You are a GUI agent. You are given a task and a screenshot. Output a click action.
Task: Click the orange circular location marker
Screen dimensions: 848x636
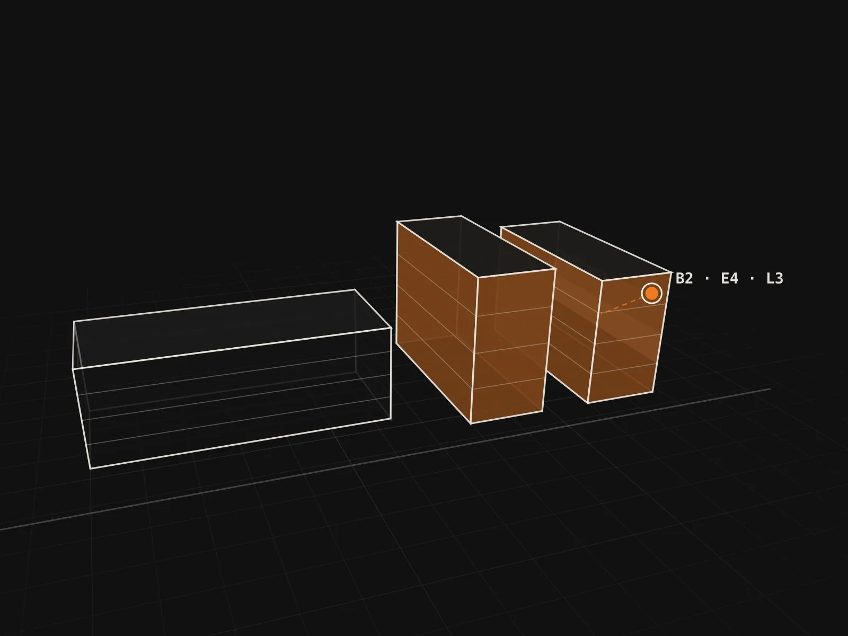point(651,293)
